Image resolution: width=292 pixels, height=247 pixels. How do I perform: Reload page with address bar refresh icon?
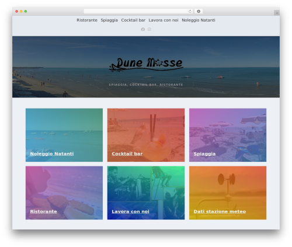tap(190, 12)
